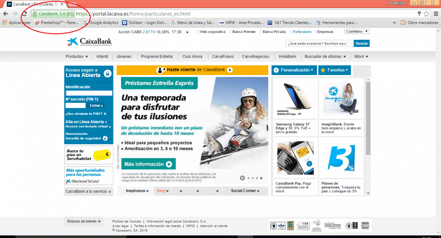Open the Chrome hamburger menu

click(436, 14)
